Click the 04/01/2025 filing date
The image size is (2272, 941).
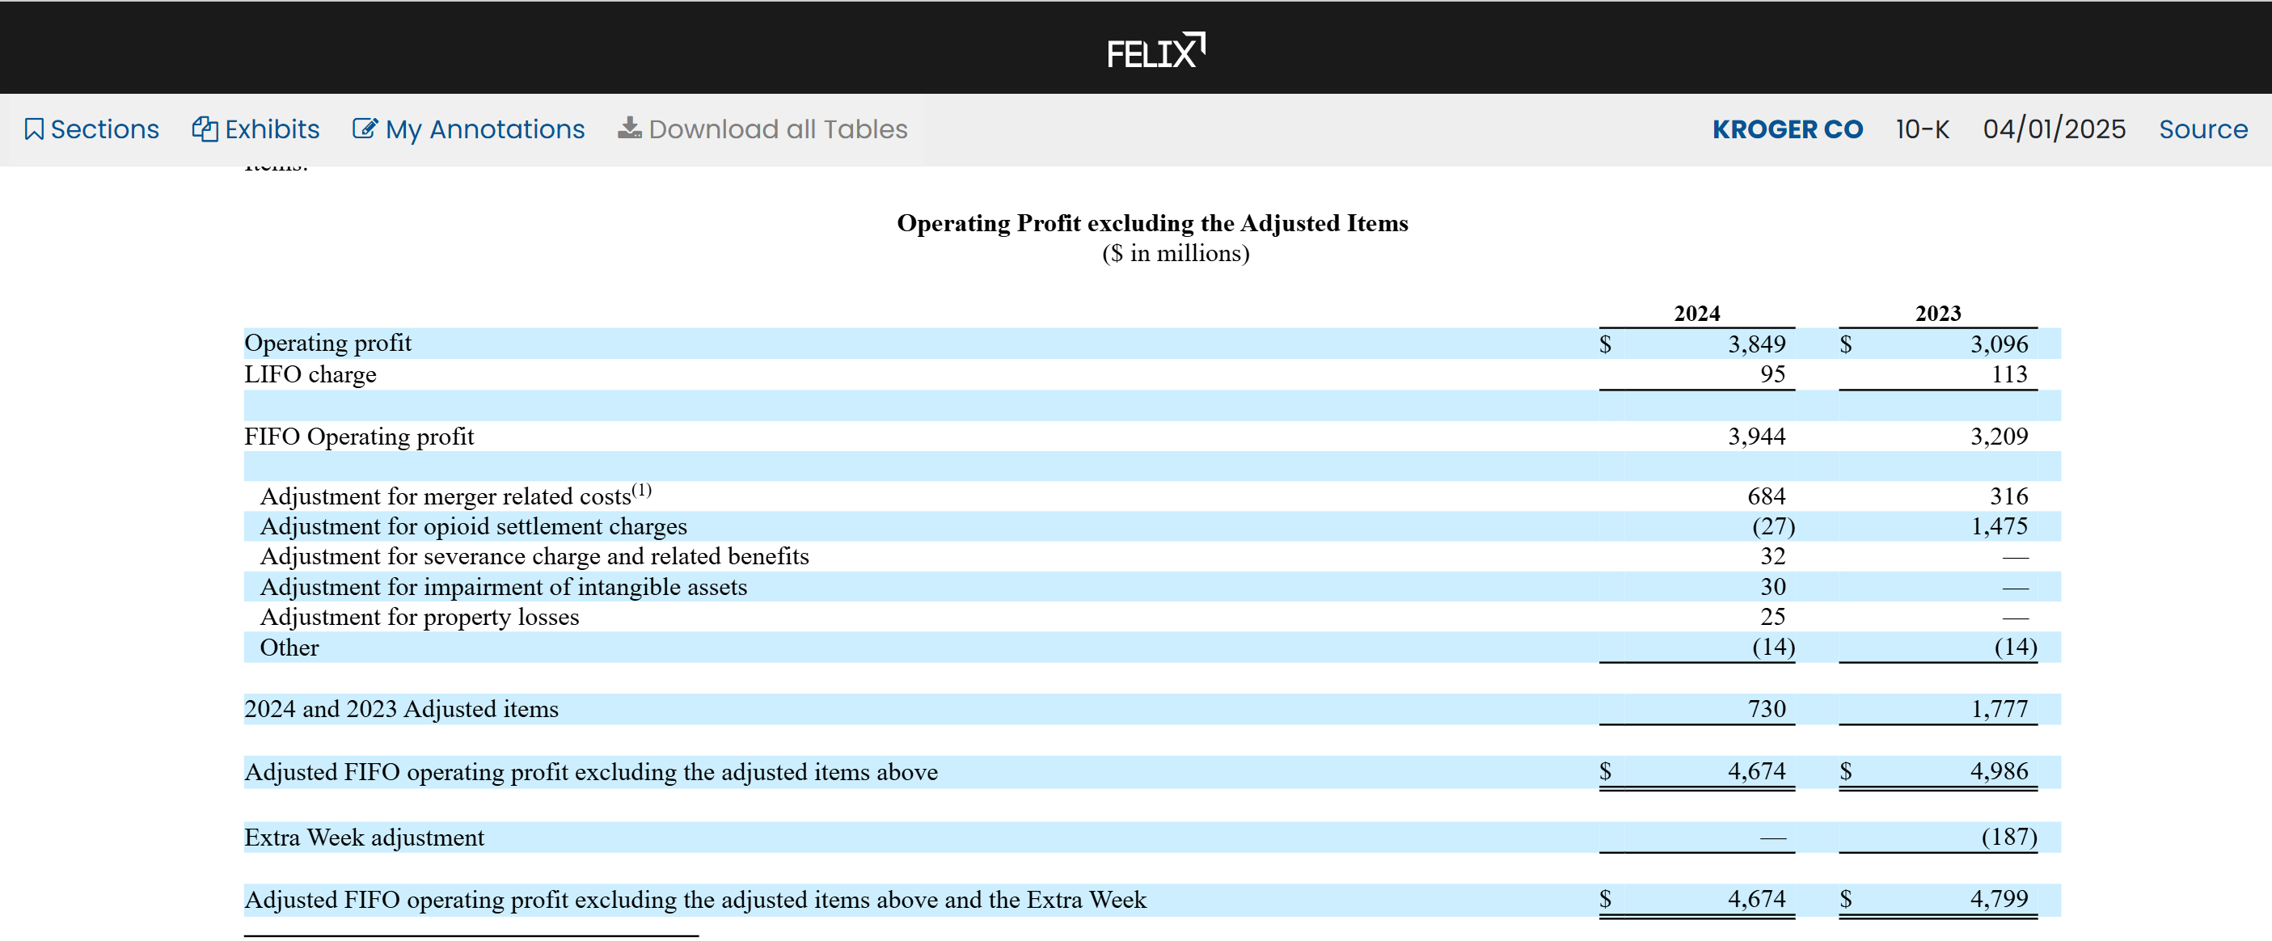(x=2053, y=129)
